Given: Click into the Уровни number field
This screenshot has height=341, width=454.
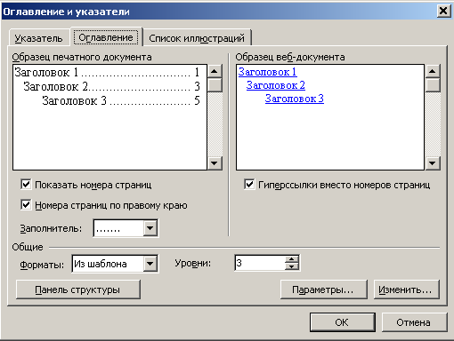Looking at the screenshot, I should click(x=260, y=263).
